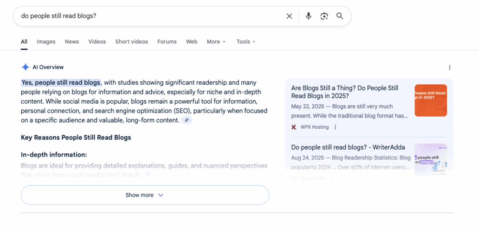Open the three-dot menu beside WPX Hosting
The image size is (478, 226).
(336, 127)
